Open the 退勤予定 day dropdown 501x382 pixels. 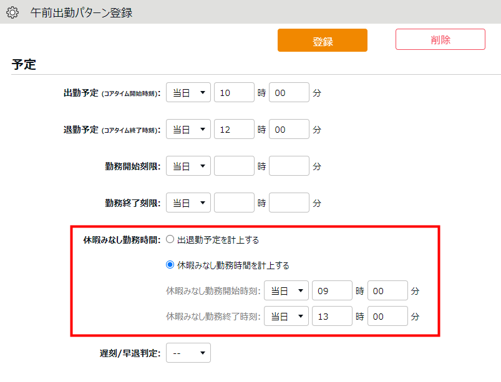[x=188, y=130]
